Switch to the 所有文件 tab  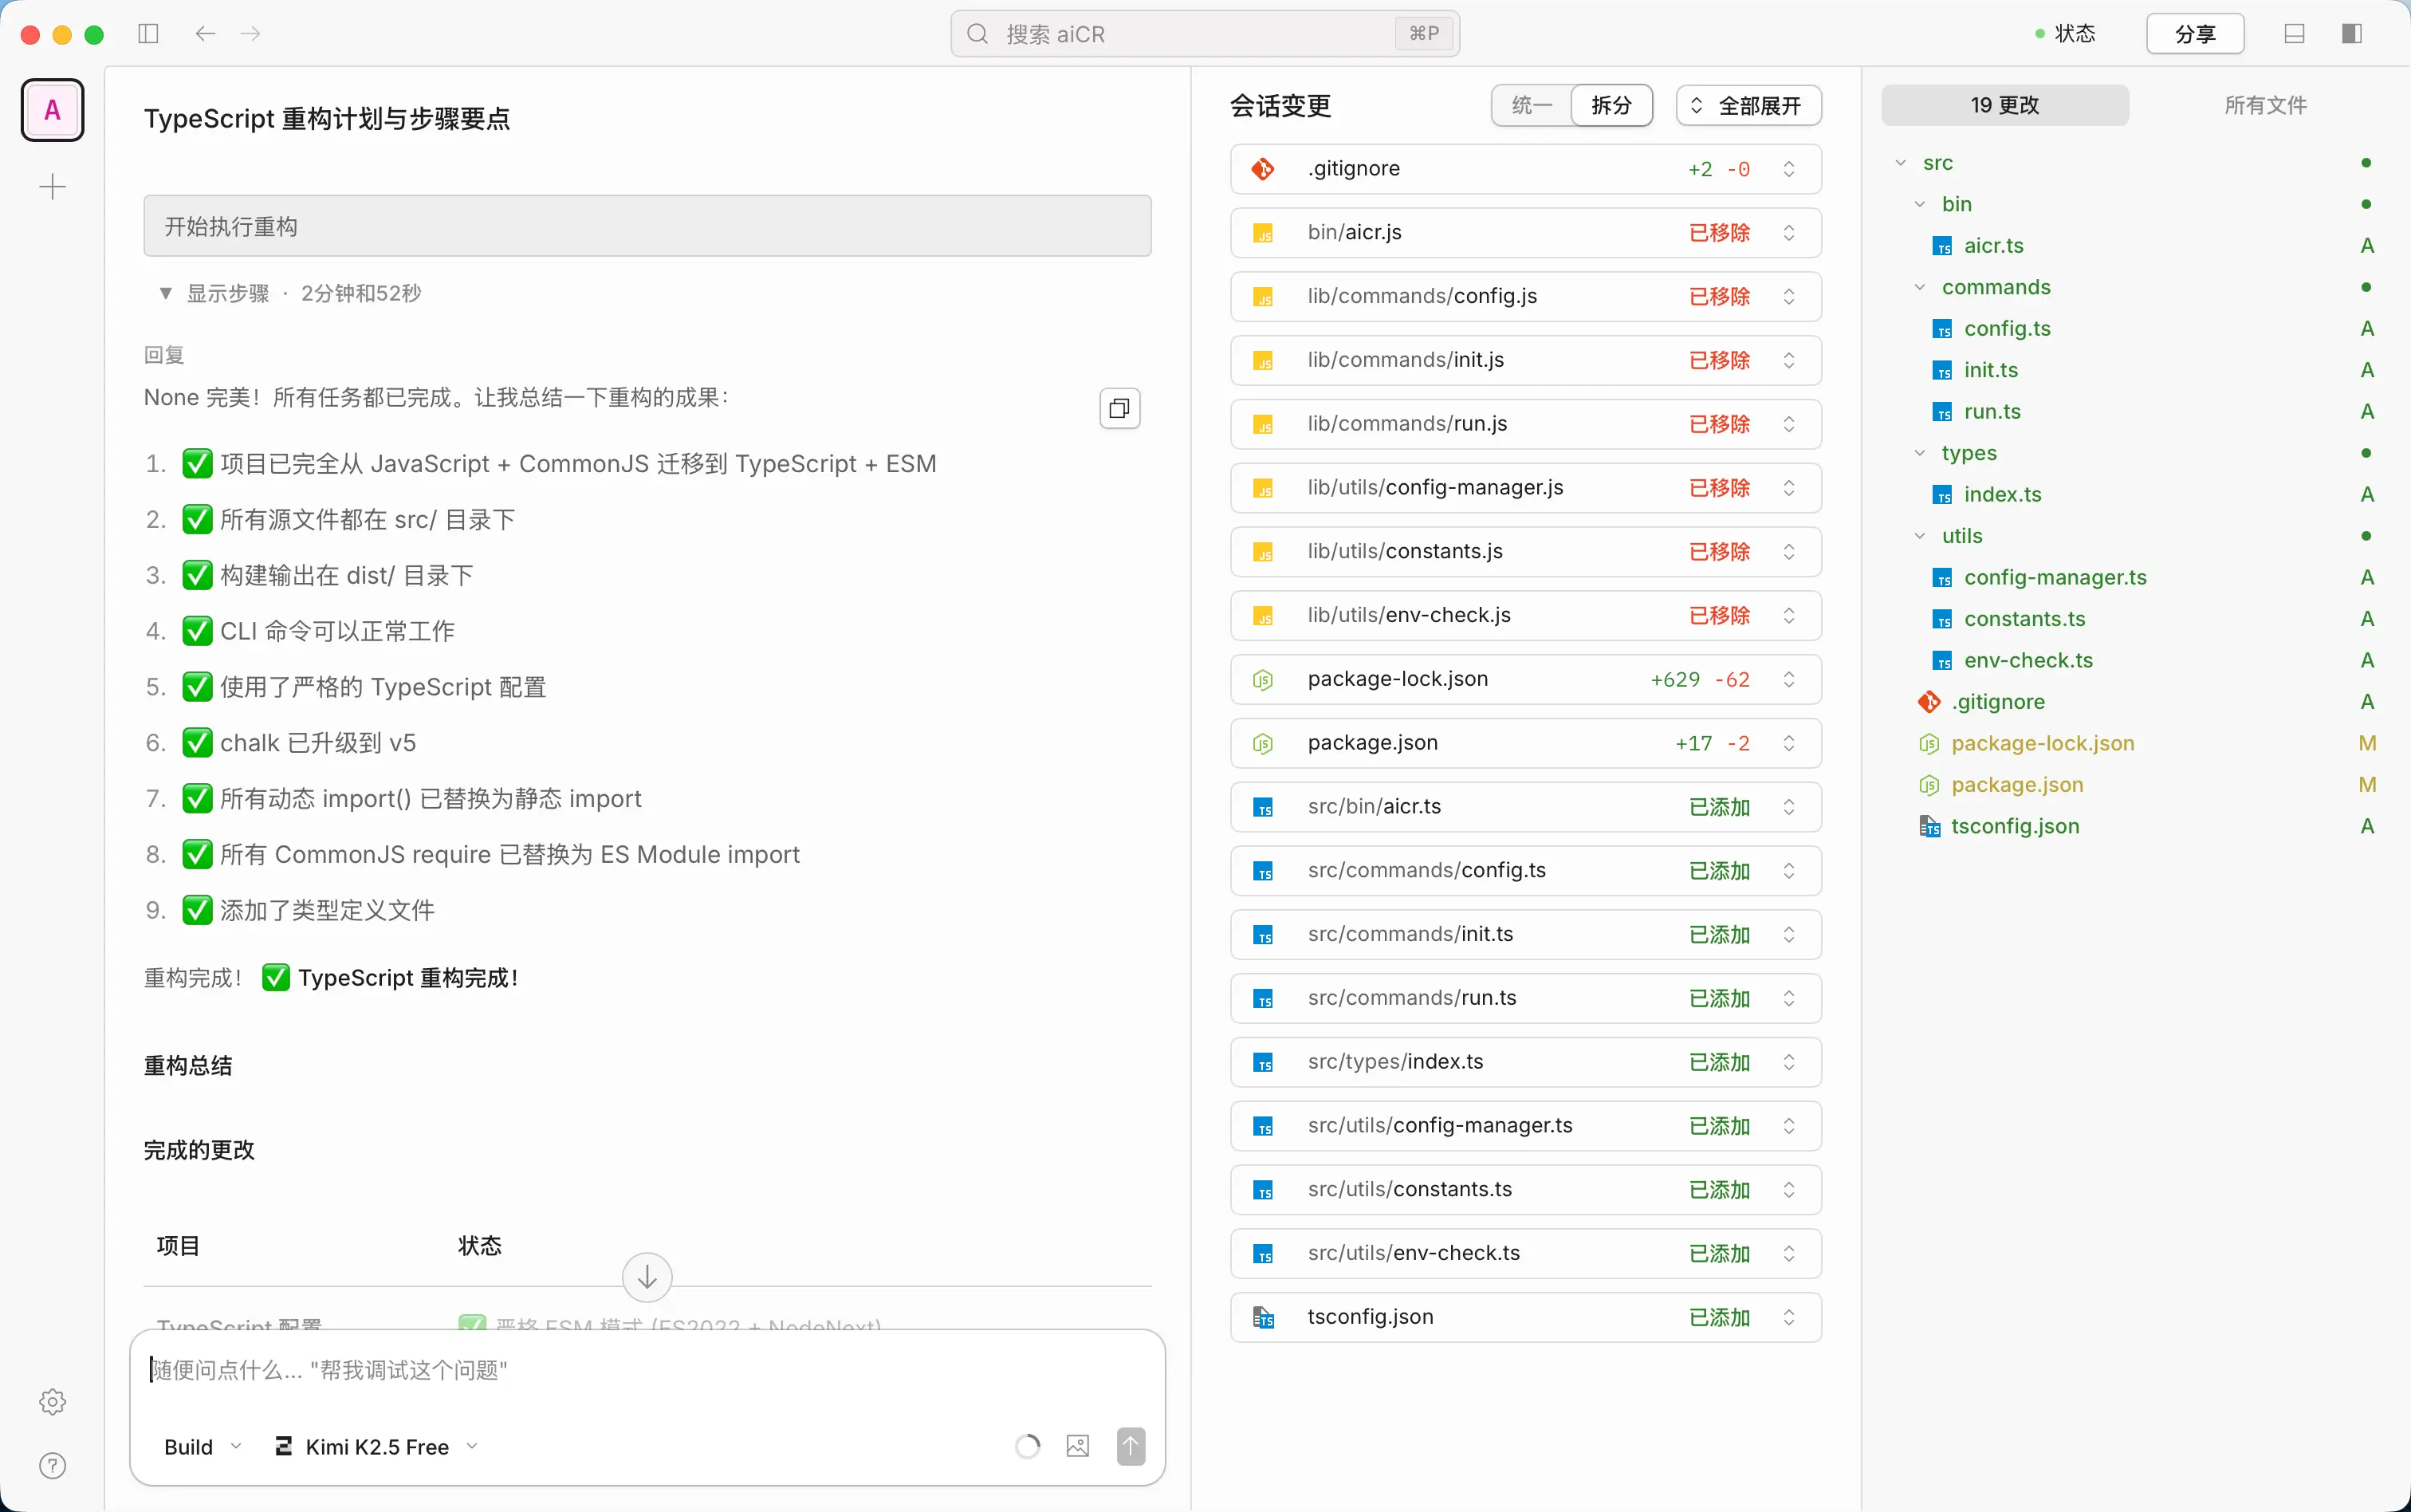coord(2265,106)
